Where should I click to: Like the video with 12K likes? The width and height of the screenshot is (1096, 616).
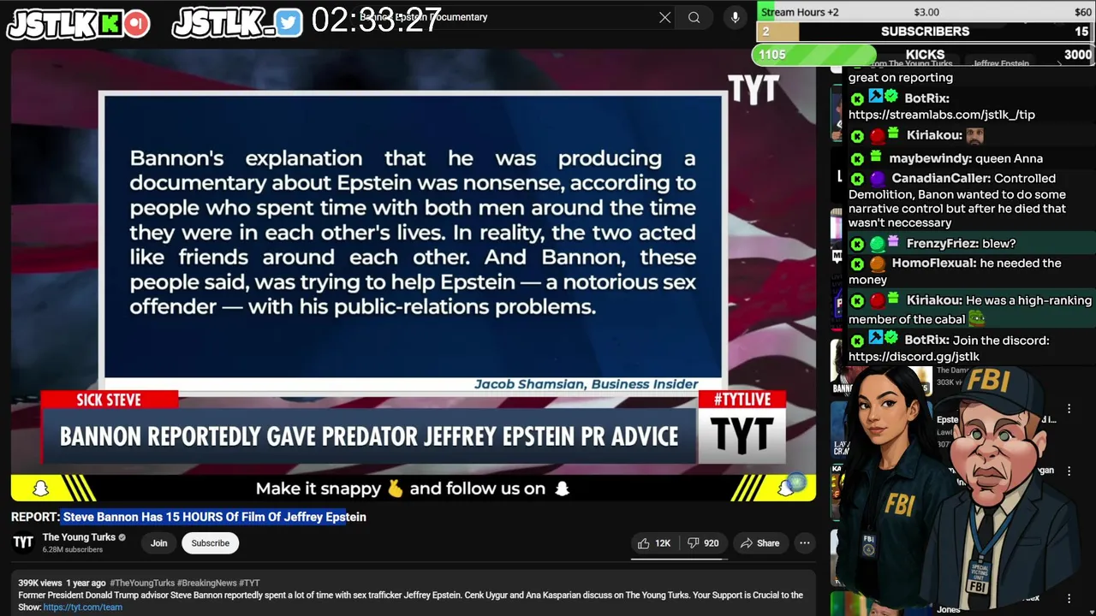tap(654, 543)
